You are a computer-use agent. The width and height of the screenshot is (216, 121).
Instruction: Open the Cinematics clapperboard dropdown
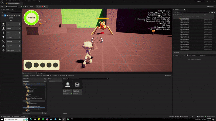point(32,6)
